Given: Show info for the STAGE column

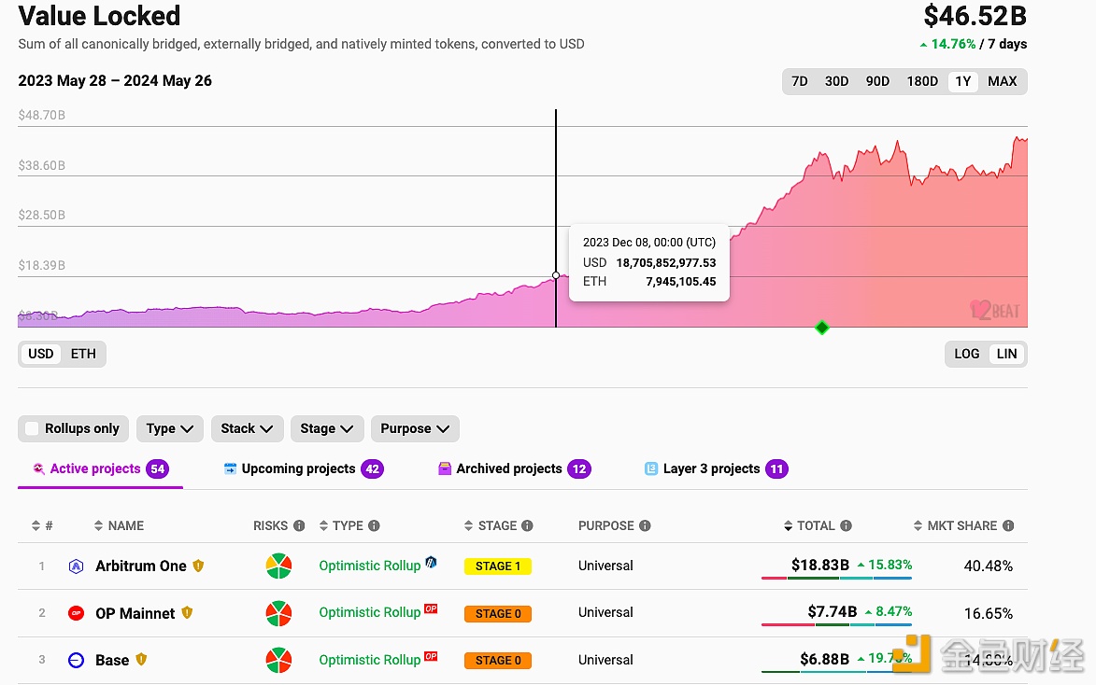Looking at the screenshot, I should tap(527, 525).
